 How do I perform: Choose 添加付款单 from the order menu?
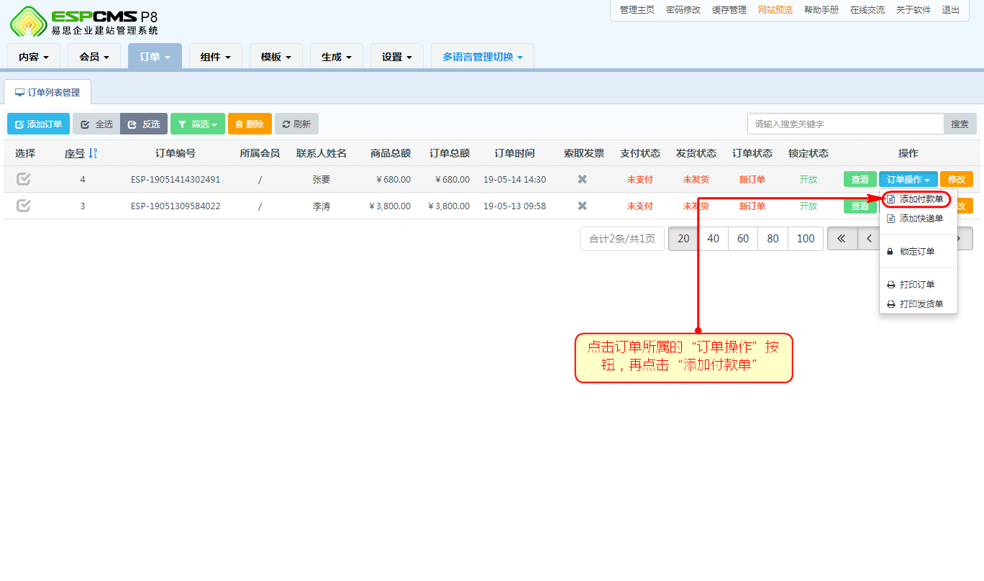919,198
